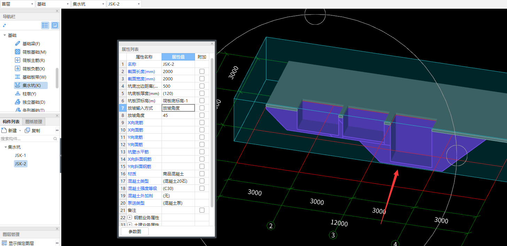Image resolution: width=507 pixels, height=246 pixels.
Task: Expand 钢筋业务属性 row
Action: [130, 217]
